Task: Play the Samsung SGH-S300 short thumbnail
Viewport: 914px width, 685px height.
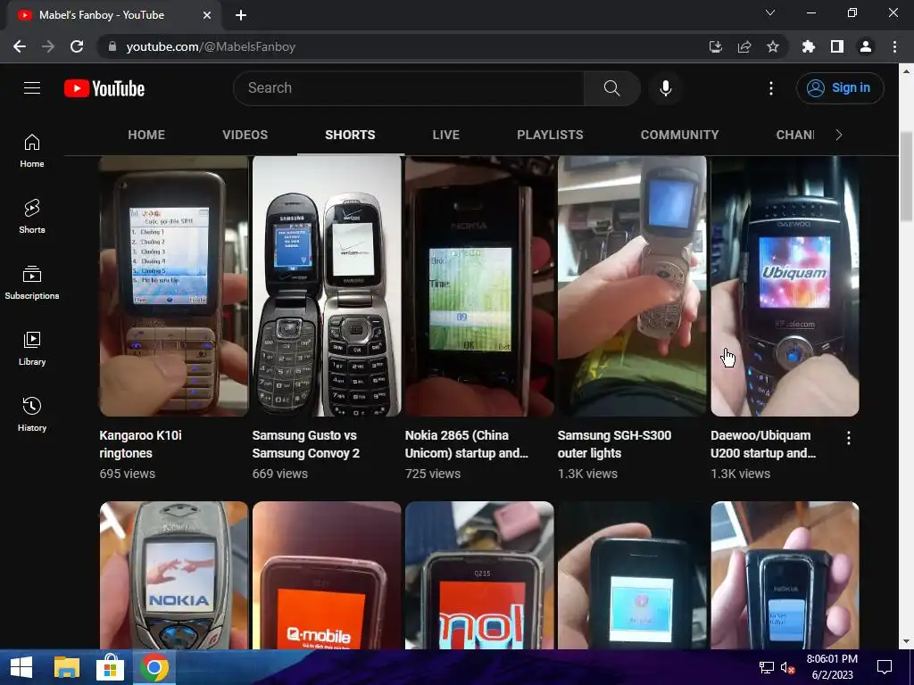Action: tap(632, 286)
